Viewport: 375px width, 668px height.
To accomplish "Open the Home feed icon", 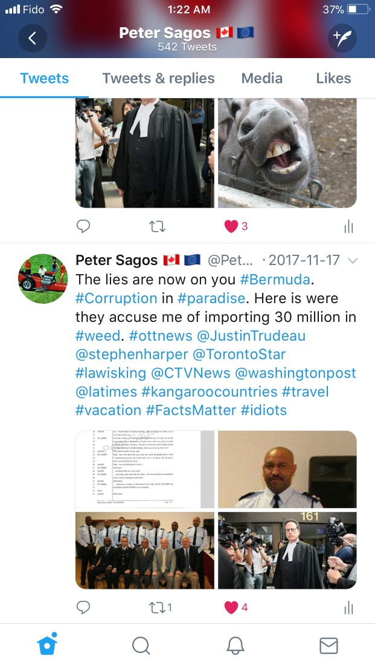I will [x=47, y=644].
